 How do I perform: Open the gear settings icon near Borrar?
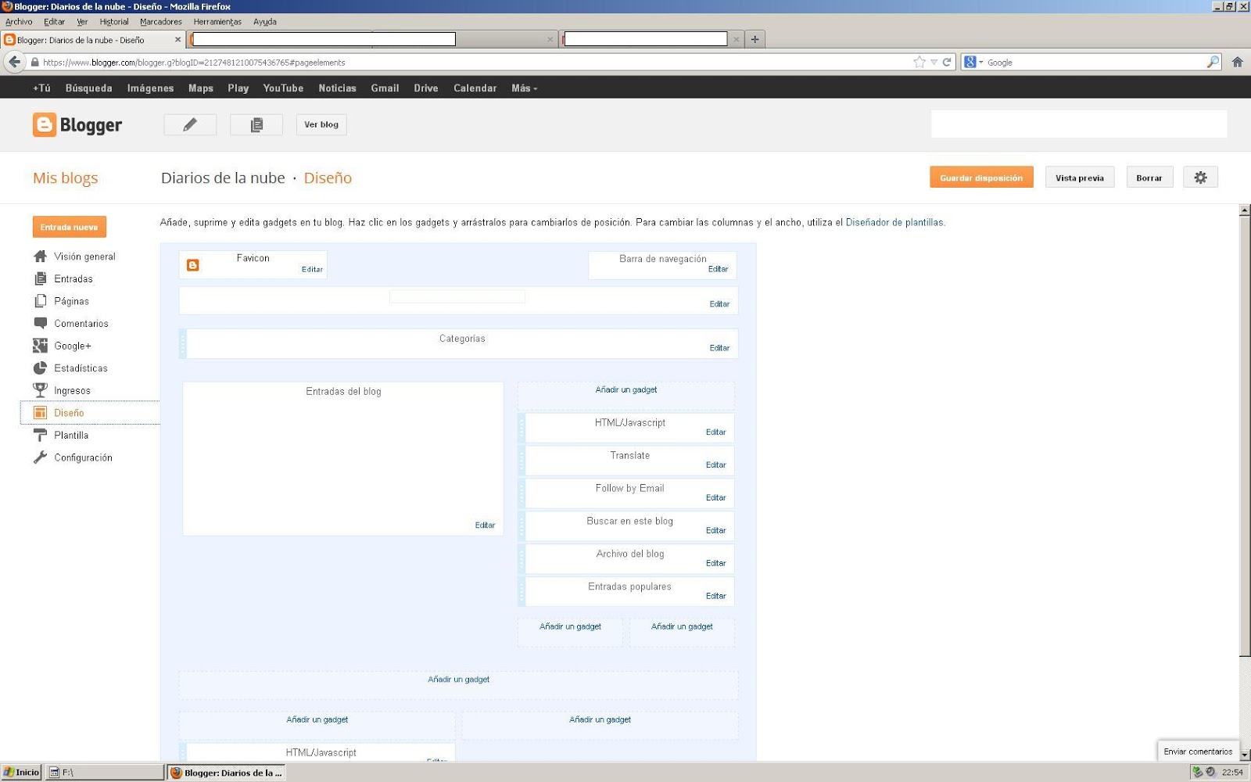(x=1201, y=177)
